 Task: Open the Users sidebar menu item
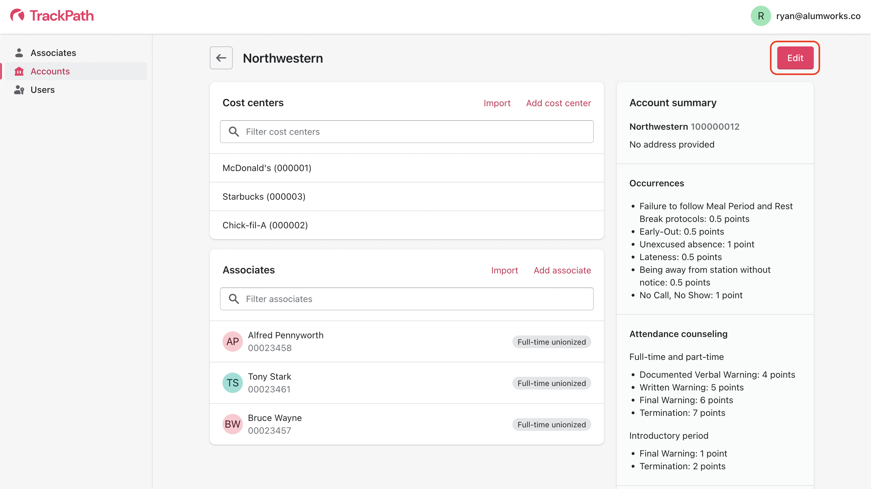point(43,90)
